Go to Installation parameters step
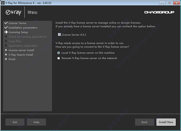Screen dimensions: 181x131 [x=23, y=27]
